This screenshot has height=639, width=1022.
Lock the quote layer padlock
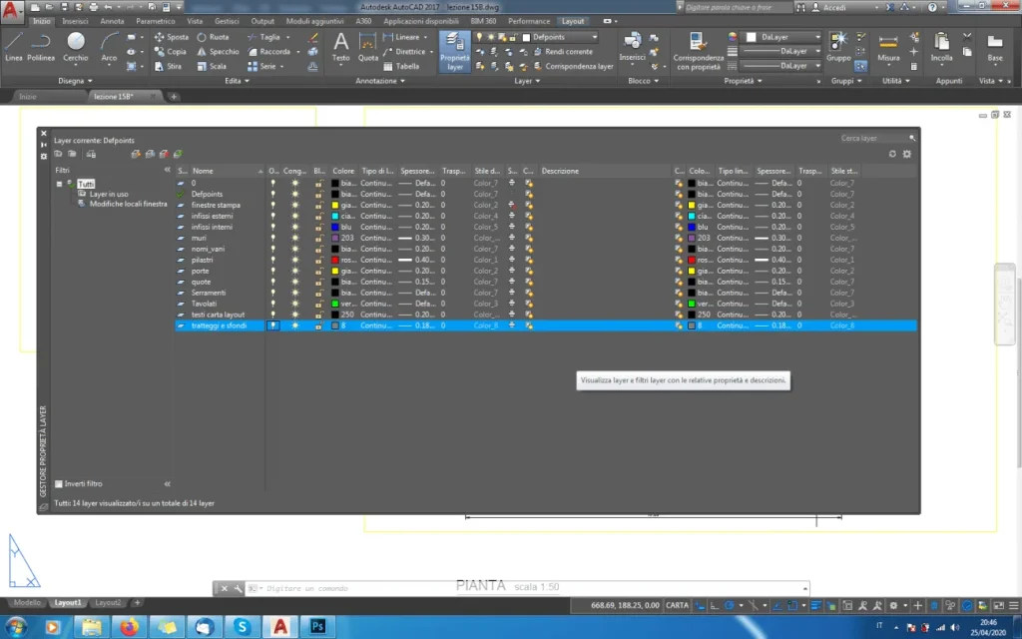[x=318, y=282]
